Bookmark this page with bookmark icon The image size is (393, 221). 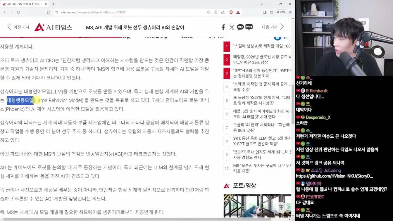click(48, 12)
